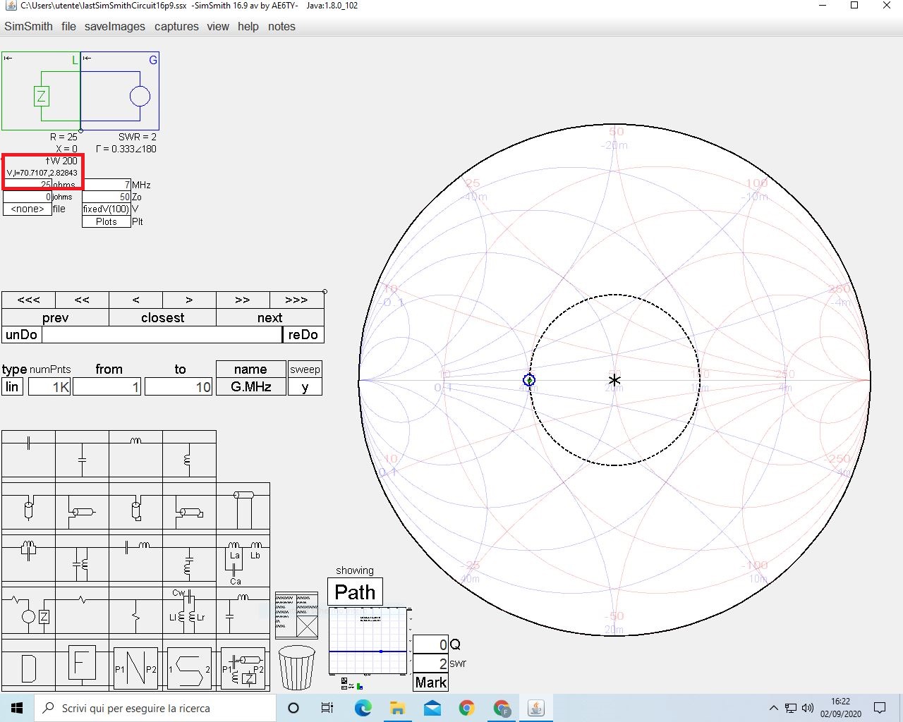Select the source with Z load component
Image resolution: width=903 pixels, height=722 pixels.
pos(28,613)
